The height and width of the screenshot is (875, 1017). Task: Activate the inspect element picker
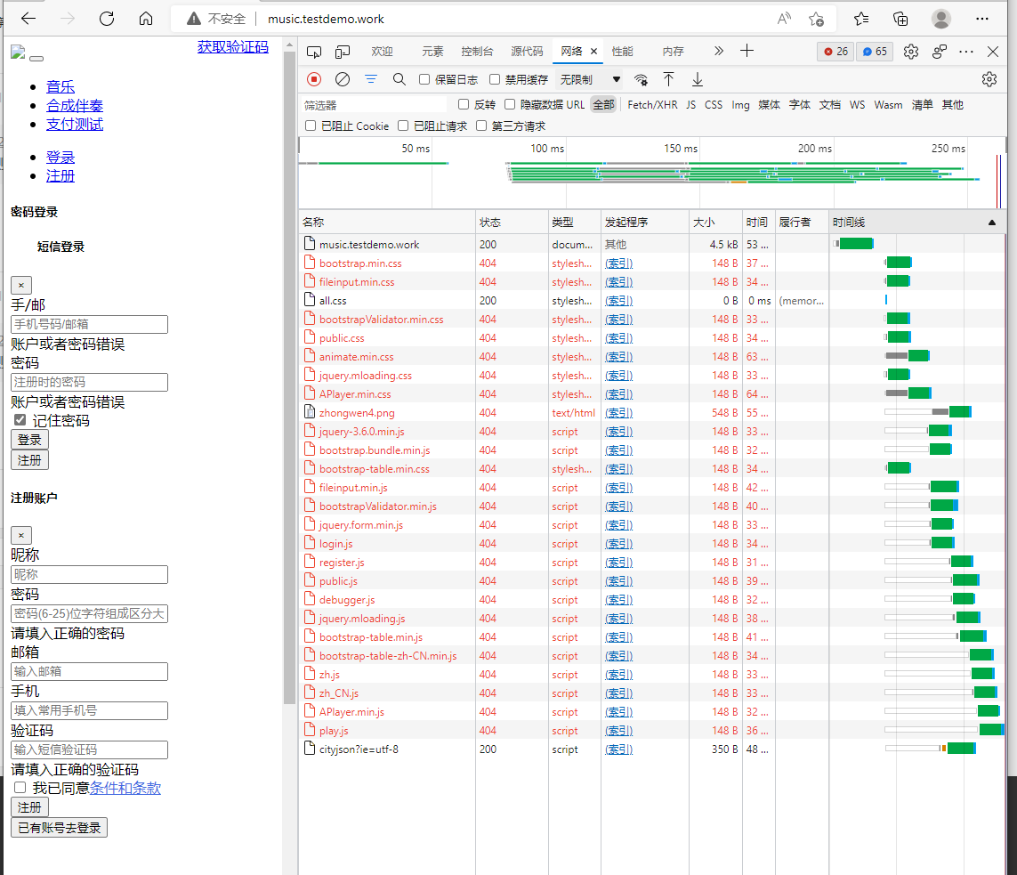click(x=315, y=52)
